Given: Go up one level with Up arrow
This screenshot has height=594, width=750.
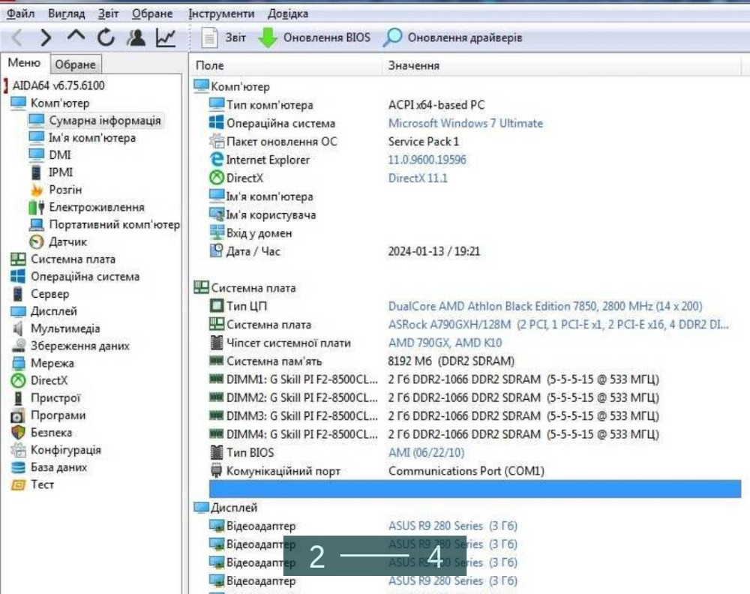Looking at the screenshot, I should click(x=76, y=37).
